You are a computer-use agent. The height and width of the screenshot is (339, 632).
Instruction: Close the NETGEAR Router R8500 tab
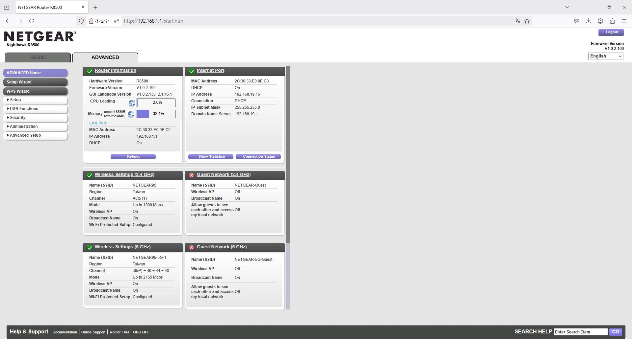click(83, 7)
